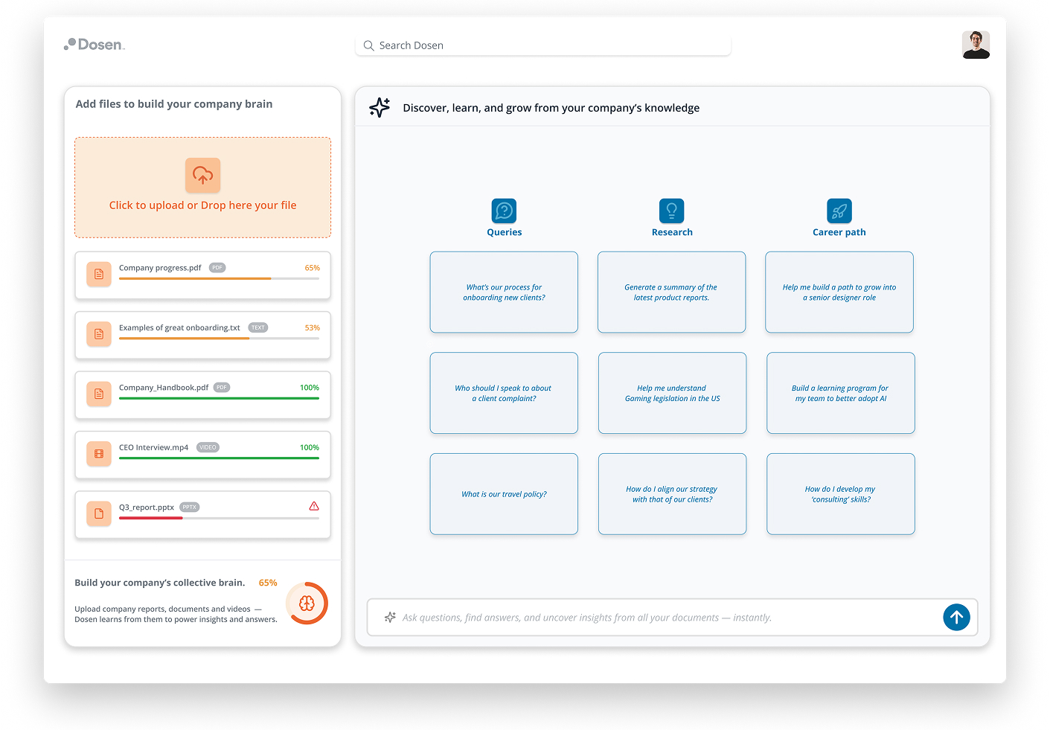Click the blue send arrow button

click(956, 617)
